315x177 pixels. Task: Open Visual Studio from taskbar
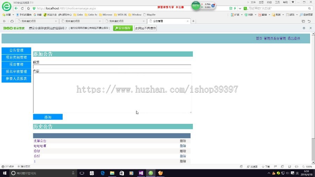click(141, 173)
